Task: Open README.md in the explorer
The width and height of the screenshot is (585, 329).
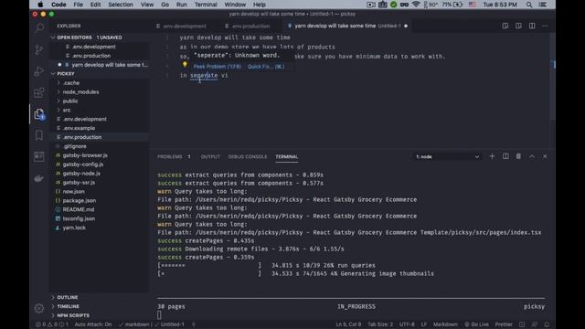Action: pyautogui.click(x=79, y=209)
